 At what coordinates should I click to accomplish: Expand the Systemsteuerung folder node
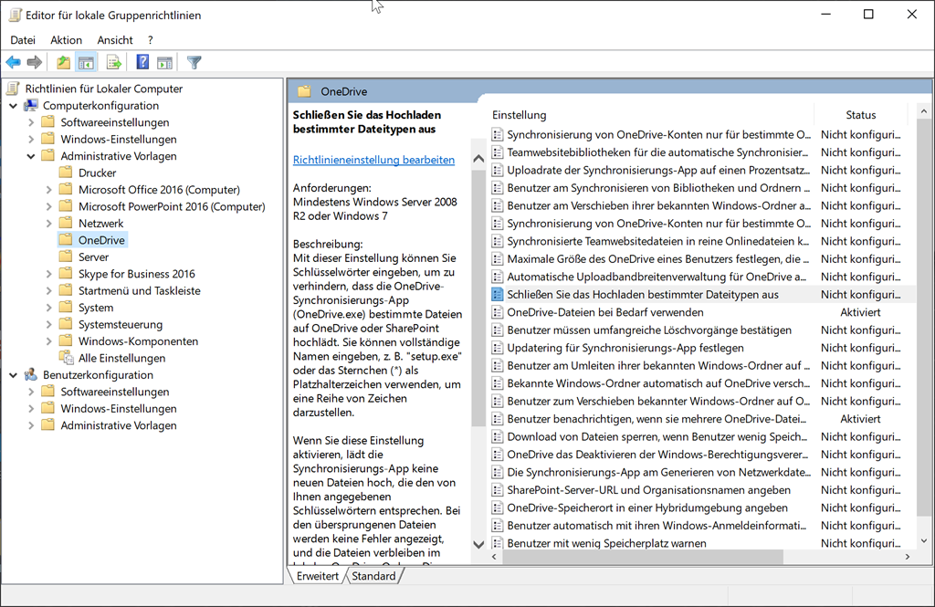pos(48,325)
